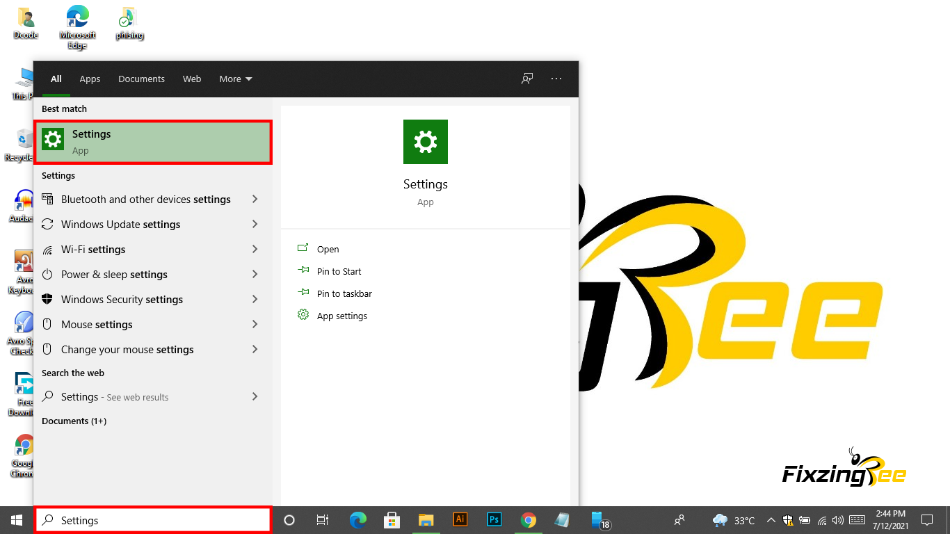Click the App settings link
This screenshot has height=534, width=950.
coord(341,316)
